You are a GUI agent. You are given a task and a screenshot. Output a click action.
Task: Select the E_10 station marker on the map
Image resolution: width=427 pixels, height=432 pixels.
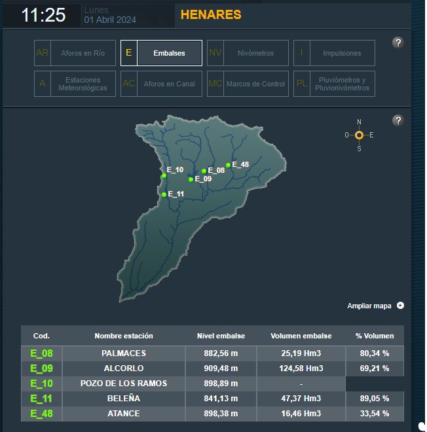tap(164, 176)
